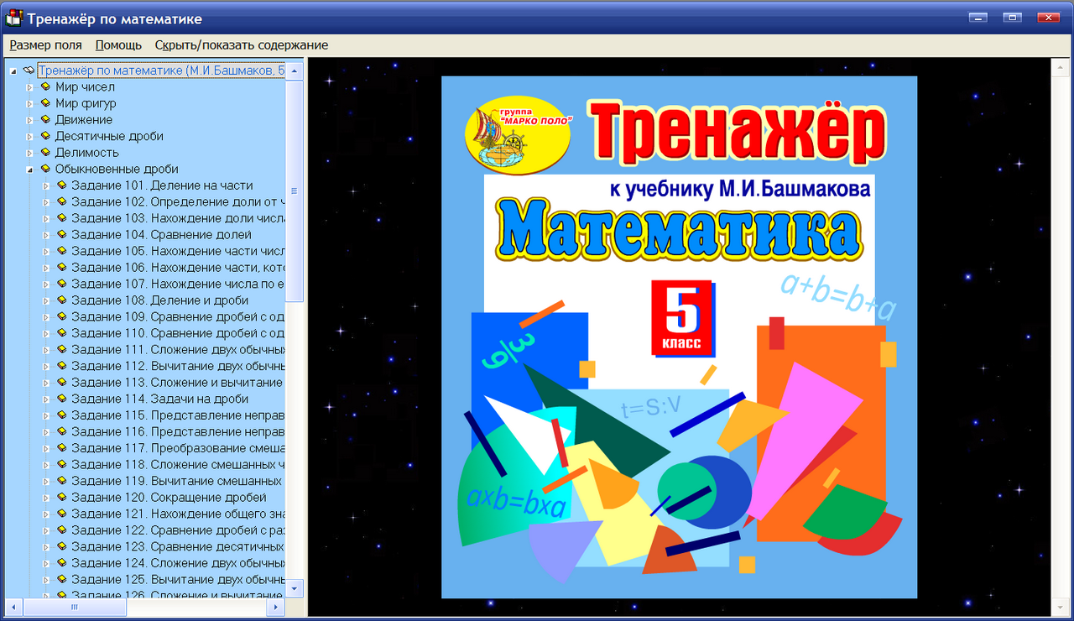Select the Задание 125 tree row
The height and width of the screenshot is (621, 1074).
(x=178, y=580)
